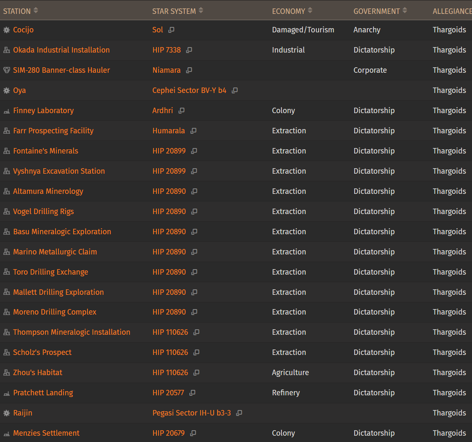Viewport: 472px width, 442px height.
Task: Copy Humarala system name icon
Action: click(x=194, y=131)
